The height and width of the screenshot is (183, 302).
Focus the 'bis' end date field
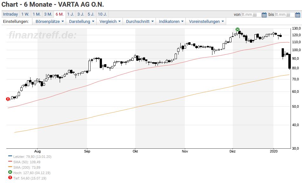click(285, 15)
